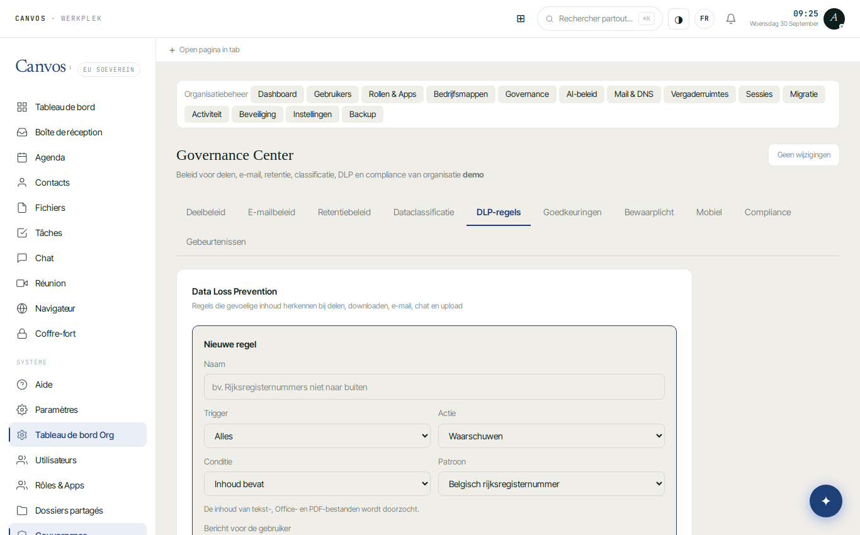
Task: Click the Chat speech bubble icon
Action: (22, 258)
